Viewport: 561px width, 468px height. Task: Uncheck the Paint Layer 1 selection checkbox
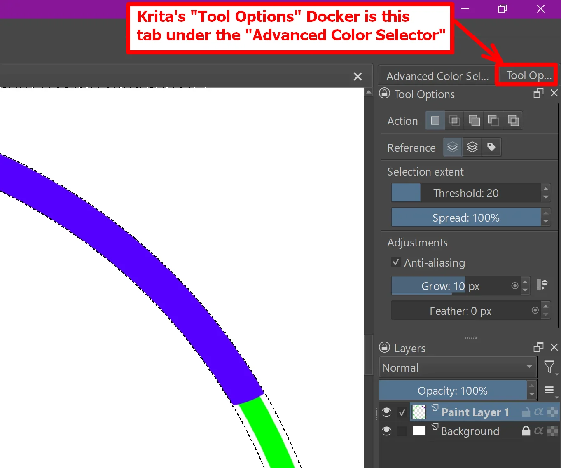tap(402, 412)
